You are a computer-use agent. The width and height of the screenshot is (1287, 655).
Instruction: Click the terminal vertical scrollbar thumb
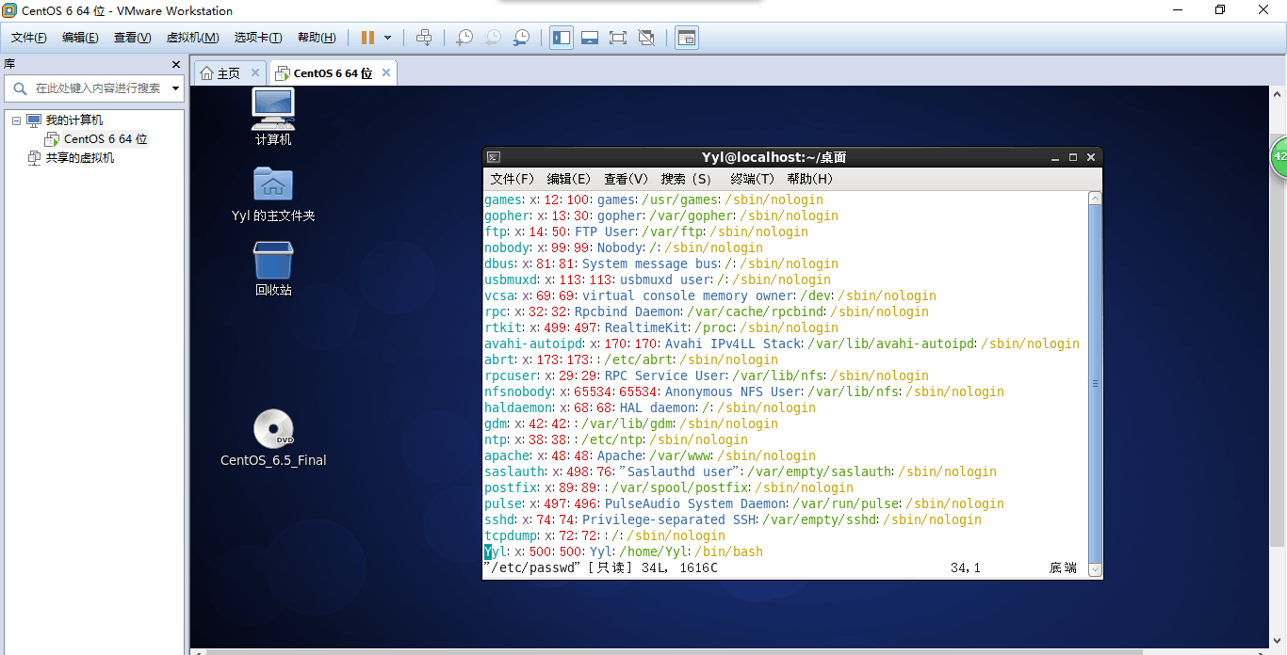(x=1094, y=383)
